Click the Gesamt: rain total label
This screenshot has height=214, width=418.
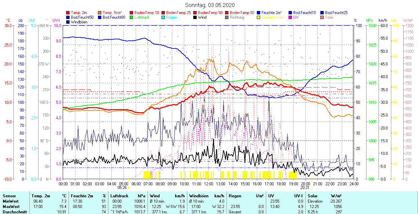[235, 212]
